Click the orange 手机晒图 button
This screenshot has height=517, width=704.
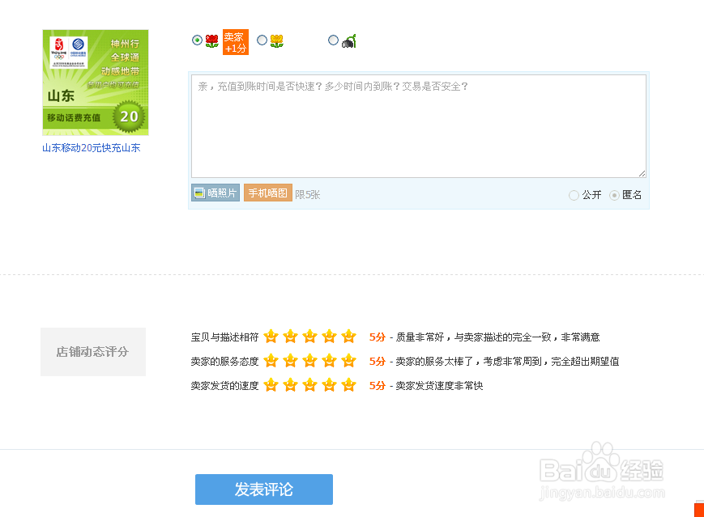[x=267, y=194]
